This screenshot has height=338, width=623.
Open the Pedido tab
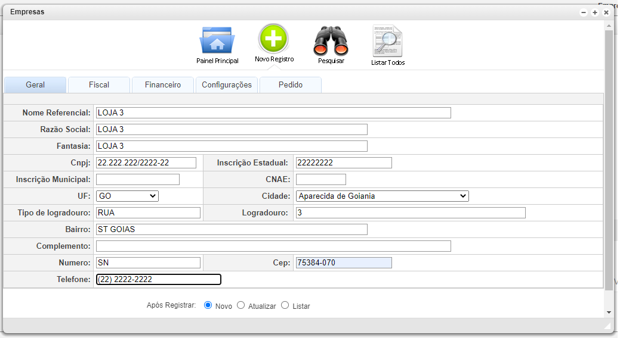(x=291, y=85)
